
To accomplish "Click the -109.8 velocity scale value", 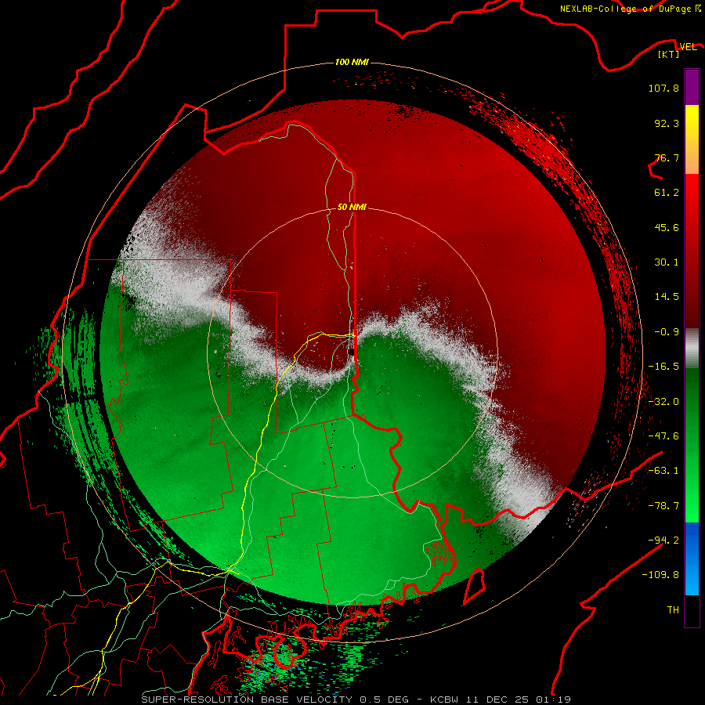I will 660,575.
